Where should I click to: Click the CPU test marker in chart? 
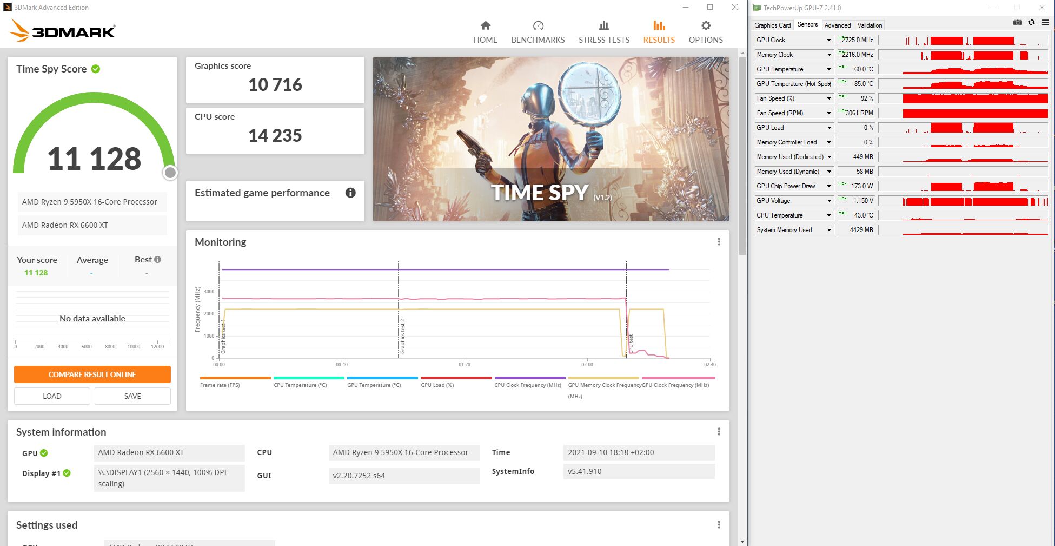pos(631,344)
